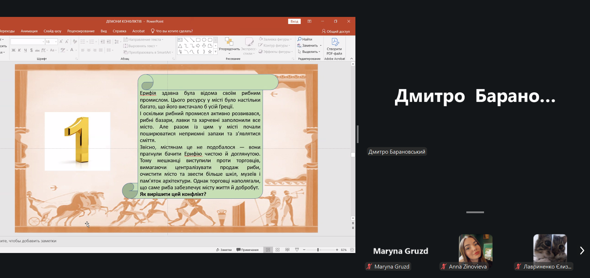This screenshot has width=590, height=278.
Task: Click the Sign in (Вход) button
Action: (x=294, y=21)
